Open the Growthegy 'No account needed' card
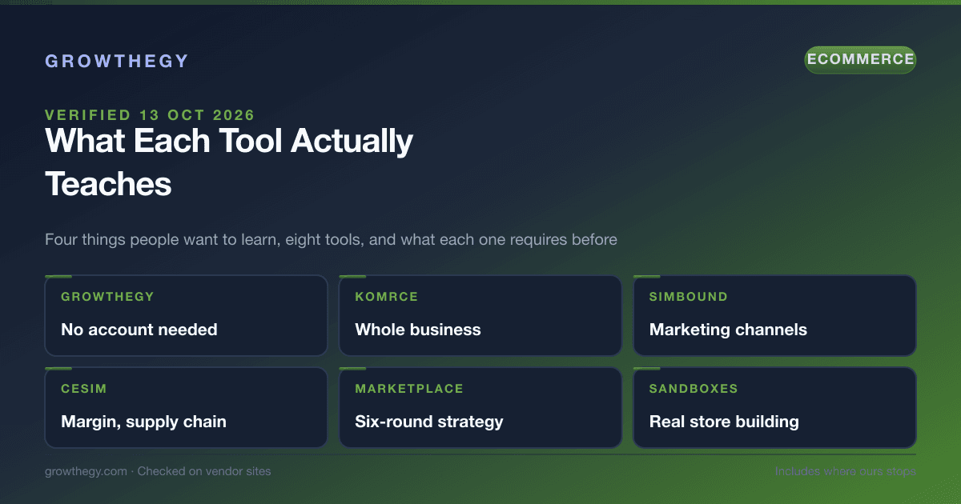The image size is (961, 504). tap(186, 315)
